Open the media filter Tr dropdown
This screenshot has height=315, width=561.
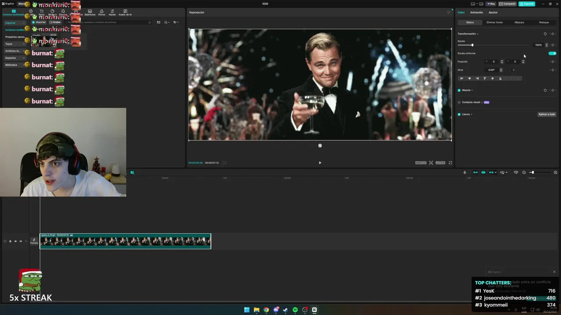pyautogui.click(x=175, y=22)
